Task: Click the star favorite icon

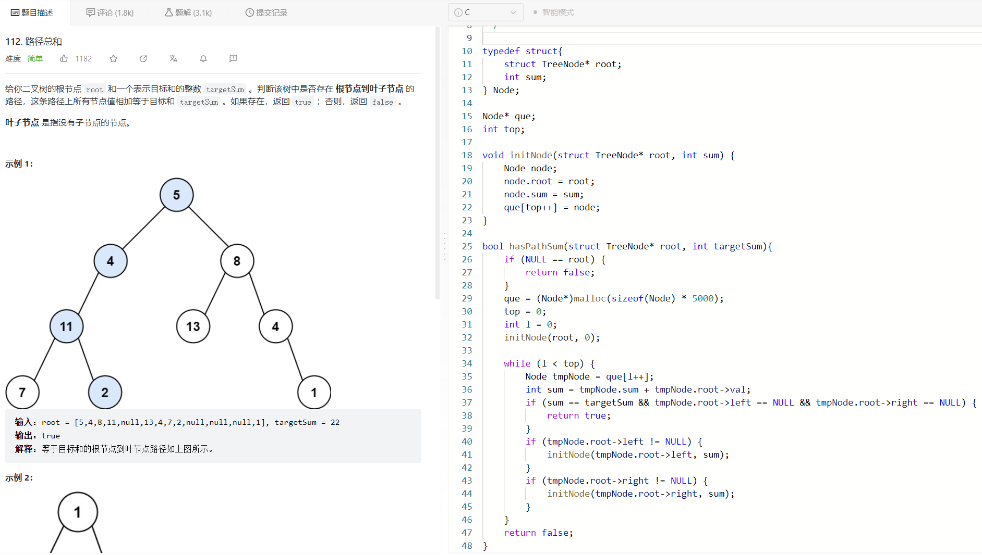Action: point(113,58)
